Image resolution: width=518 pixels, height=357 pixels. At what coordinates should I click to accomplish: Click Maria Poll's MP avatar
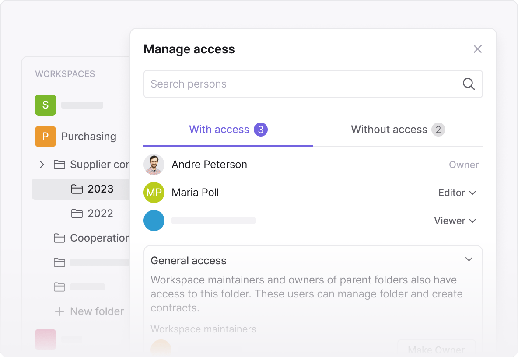154,192
